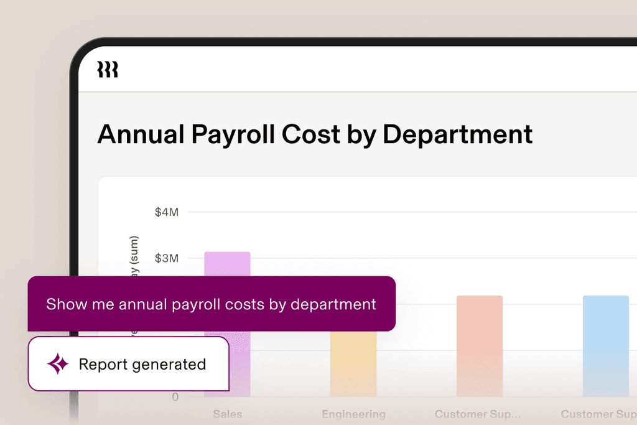Click the sparkle icon beside Report generated

coord(58,363)
